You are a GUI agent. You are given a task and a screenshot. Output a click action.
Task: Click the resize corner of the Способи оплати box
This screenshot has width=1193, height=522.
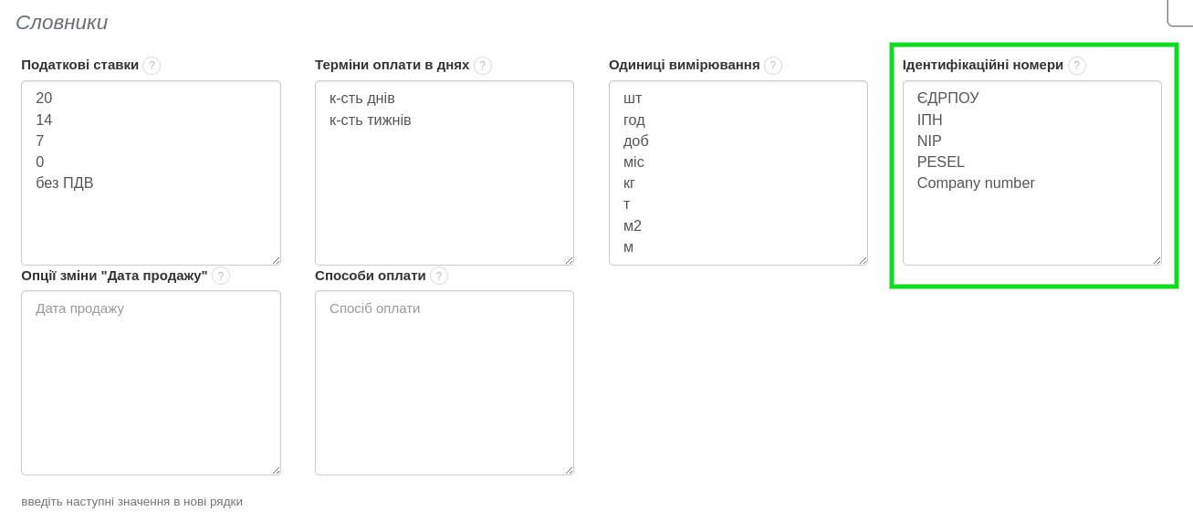pos(569,470)
